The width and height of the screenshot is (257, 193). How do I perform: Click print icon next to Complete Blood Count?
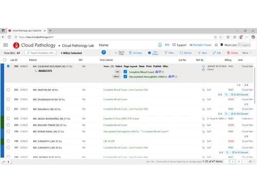156,72
